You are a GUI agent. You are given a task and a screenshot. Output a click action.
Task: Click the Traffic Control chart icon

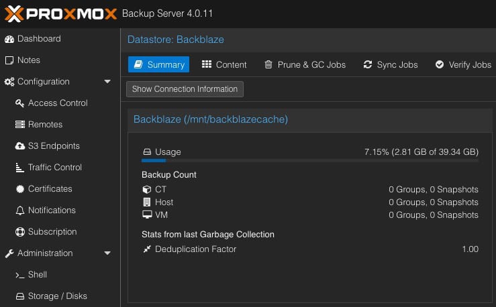[20, 168]
